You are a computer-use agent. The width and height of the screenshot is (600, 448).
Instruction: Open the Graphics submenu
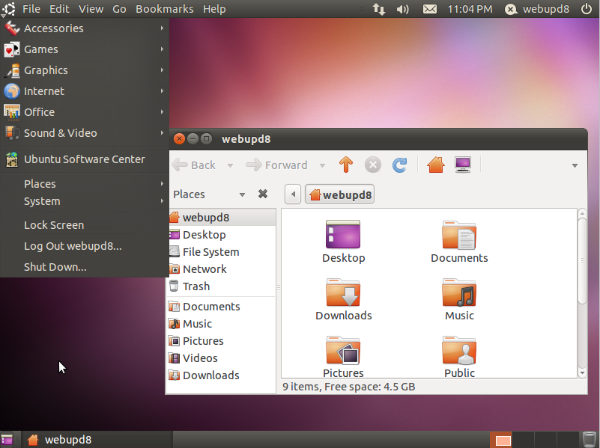[85, 70]
